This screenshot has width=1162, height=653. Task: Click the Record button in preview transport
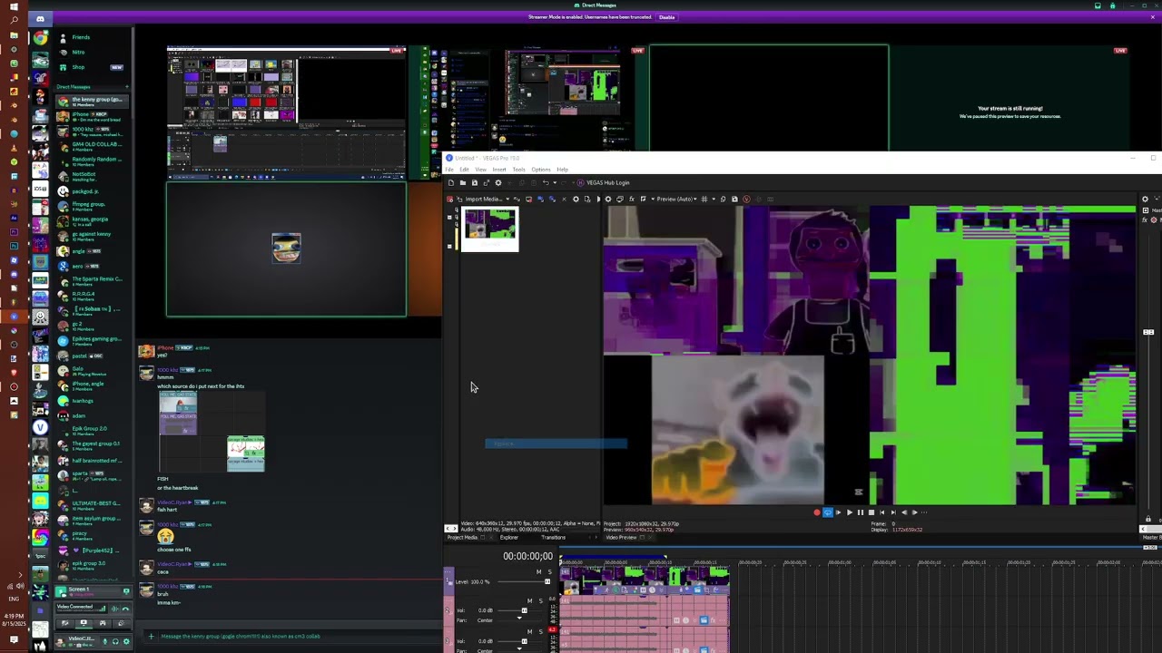click(817, 512)
